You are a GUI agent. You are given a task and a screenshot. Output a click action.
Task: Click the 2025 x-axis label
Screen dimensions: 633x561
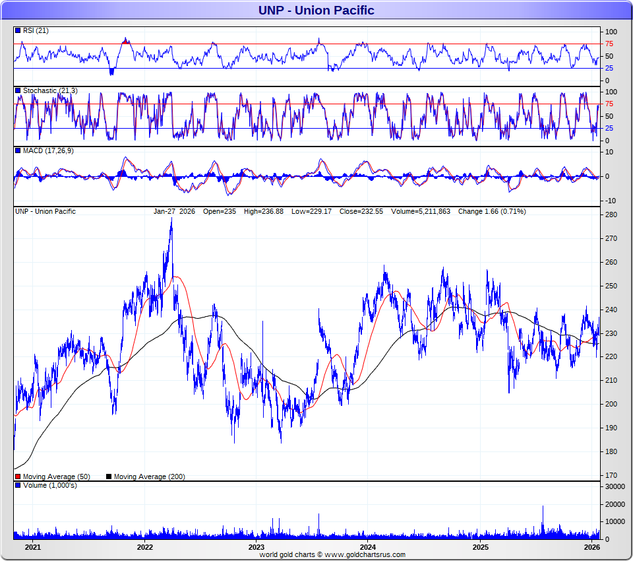pos(480,547)
